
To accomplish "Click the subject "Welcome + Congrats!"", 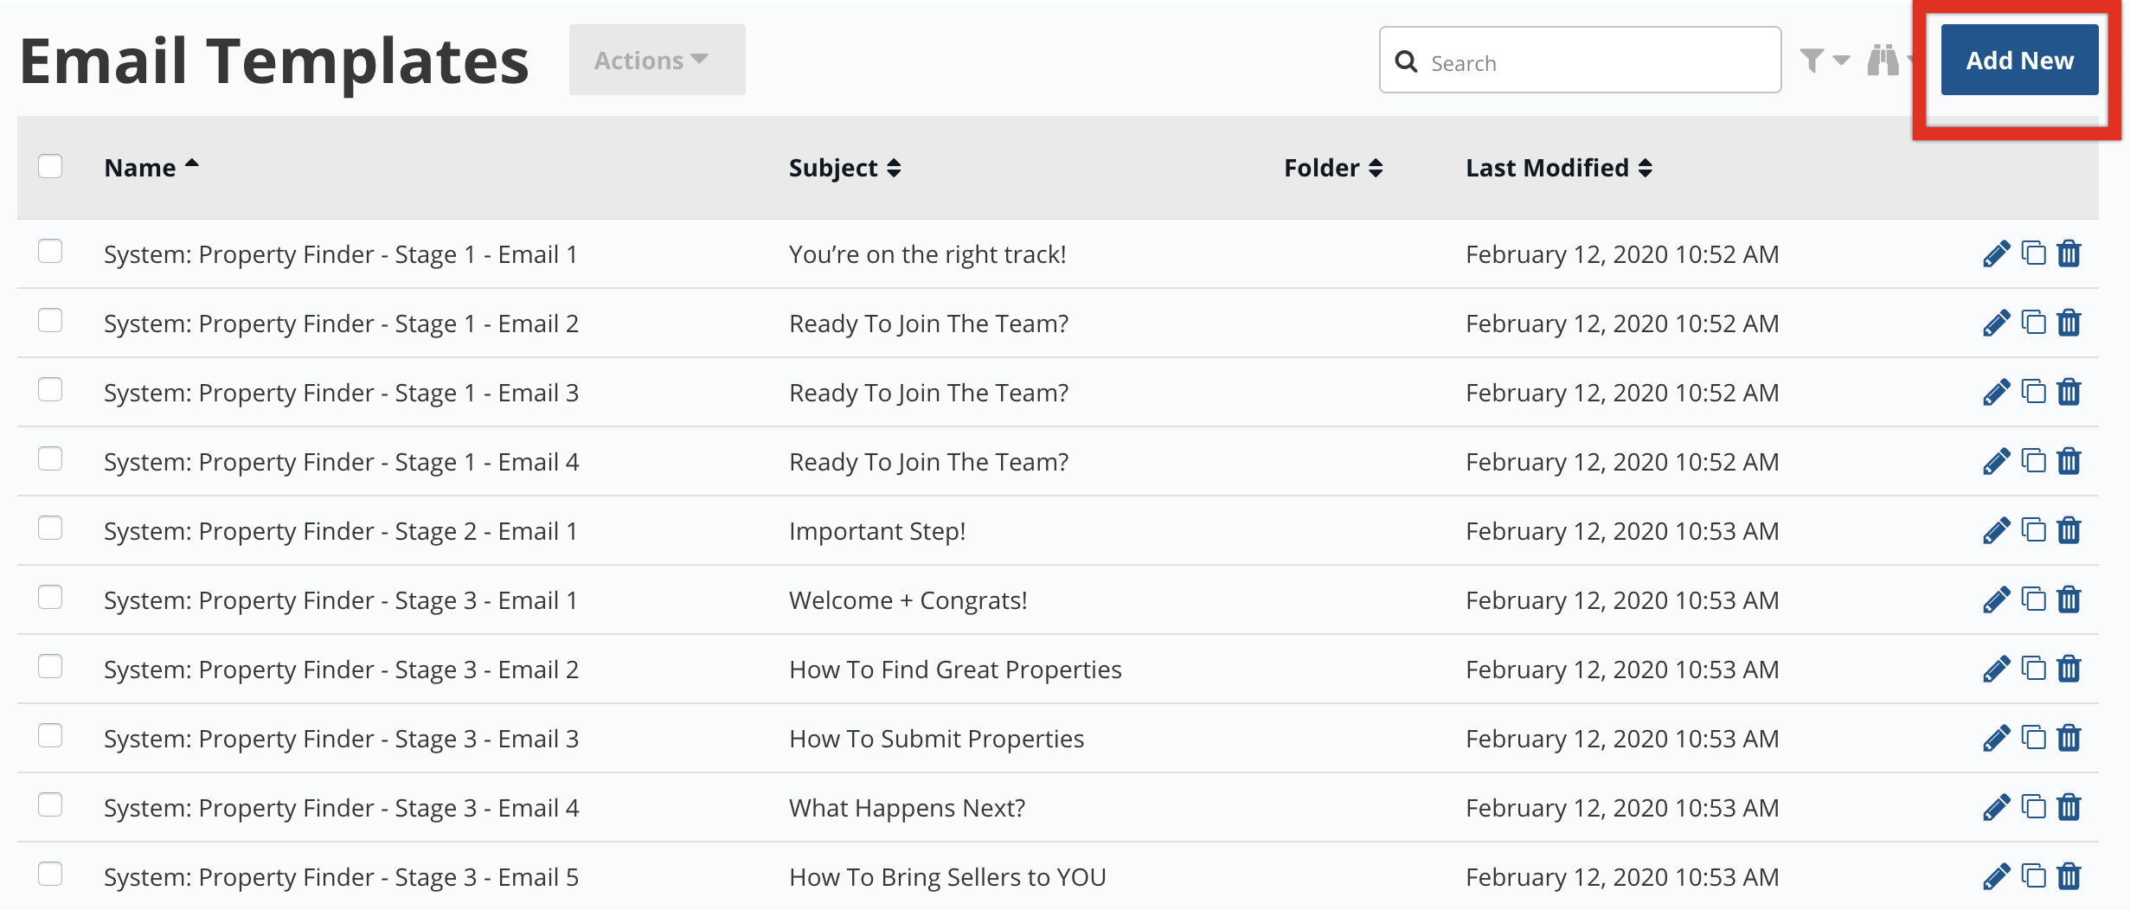I will [908, 600].
